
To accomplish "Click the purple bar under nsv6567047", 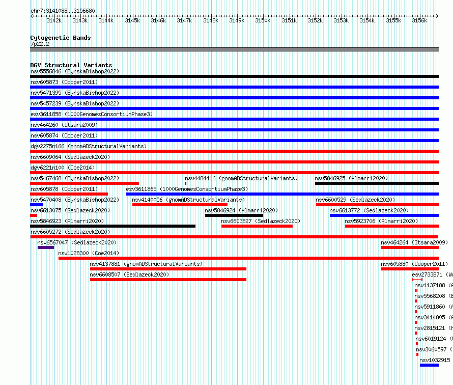I will tap(46, 248).
